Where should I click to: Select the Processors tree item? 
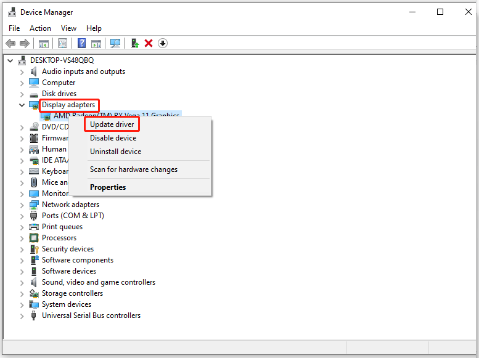click(59, 238)
